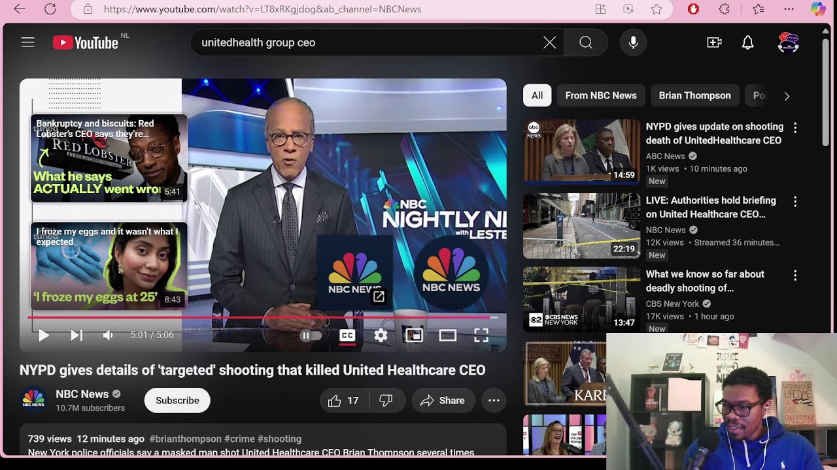Clear the search query with the X
837x470 pixels.
click(550, 42)
